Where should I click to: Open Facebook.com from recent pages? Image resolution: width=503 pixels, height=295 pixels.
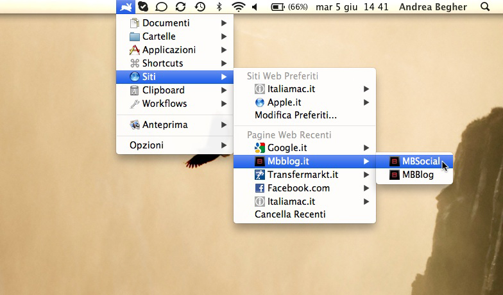pos(304,188)
